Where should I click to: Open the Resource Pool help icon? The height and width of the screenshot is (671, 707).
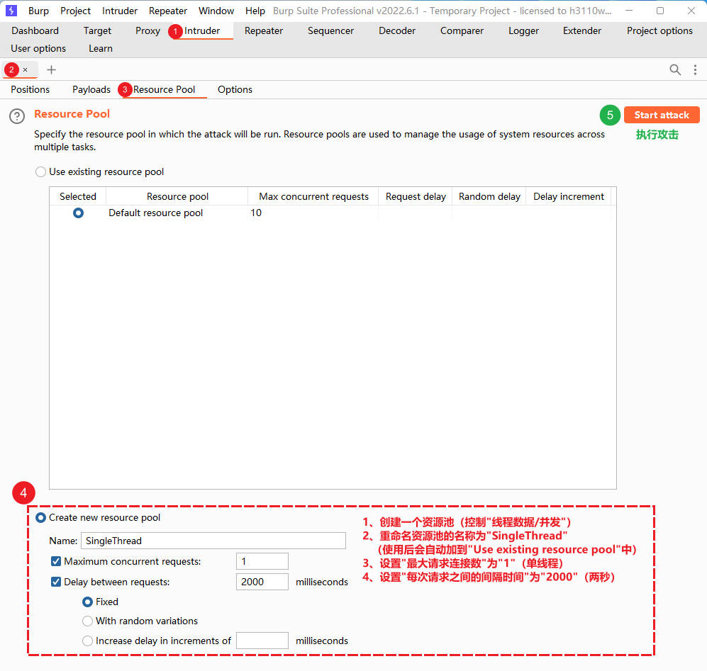[x=17, y=116]
